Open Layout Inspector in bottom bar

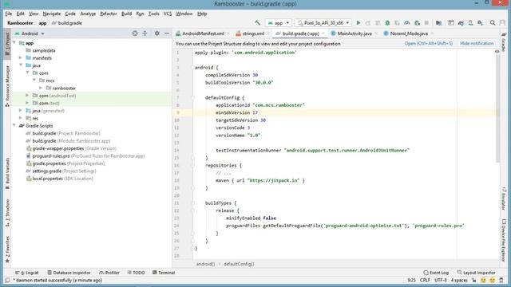[x=476, y=273]
